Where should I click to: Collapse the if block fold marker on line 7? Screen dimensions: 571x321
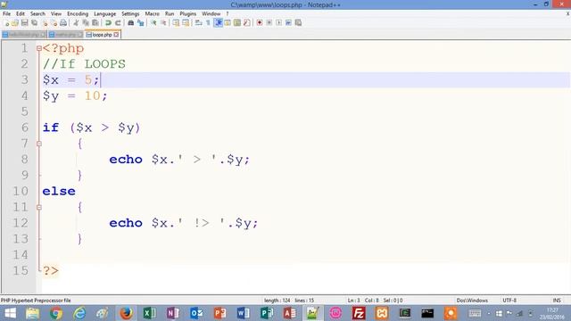point(39,144)
